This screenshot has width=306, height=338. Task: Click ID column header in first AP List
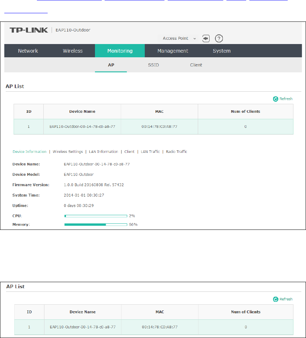[x=29, y=111]
